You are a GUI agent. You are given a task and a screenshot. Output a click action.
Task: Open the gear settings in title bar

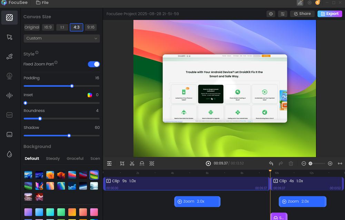[309, 3]
